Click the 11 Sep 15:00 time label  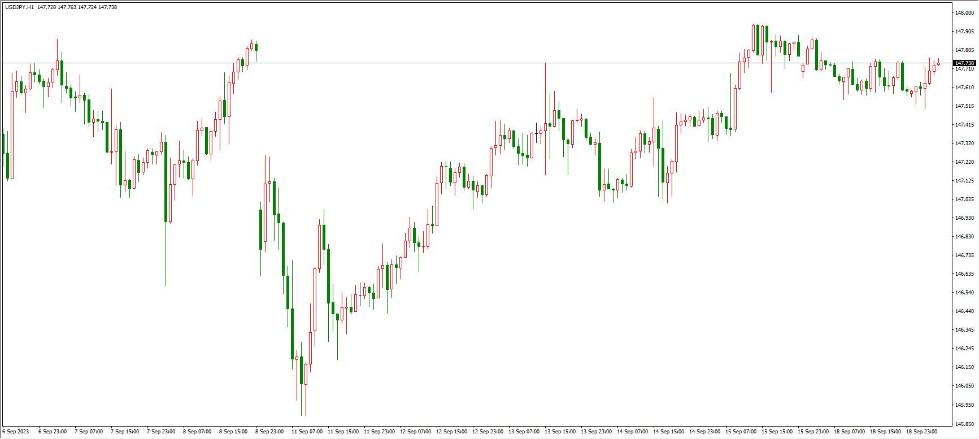[x=343, y=432]
